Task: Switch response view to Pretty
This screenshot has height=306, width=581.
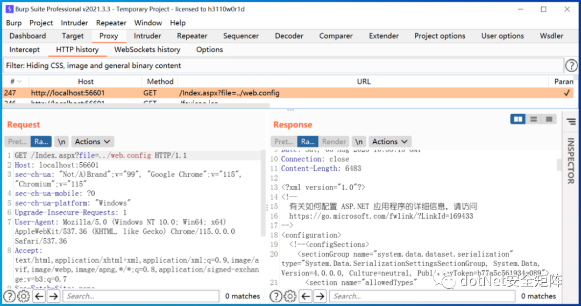Action: pyautogui.click(x=284, y=142)
